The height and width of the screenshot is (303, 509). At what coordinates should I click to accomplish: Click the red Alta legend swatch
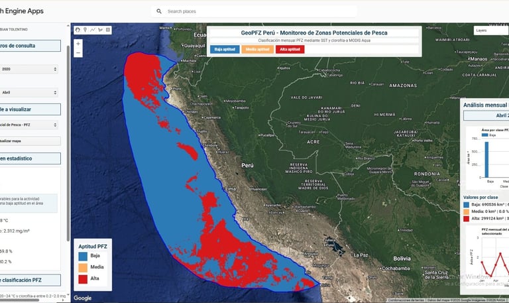(83, 278)
